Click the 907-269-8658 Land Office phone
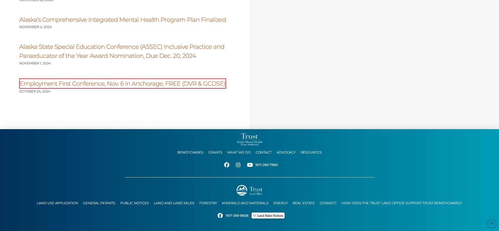 pos(237,216)
